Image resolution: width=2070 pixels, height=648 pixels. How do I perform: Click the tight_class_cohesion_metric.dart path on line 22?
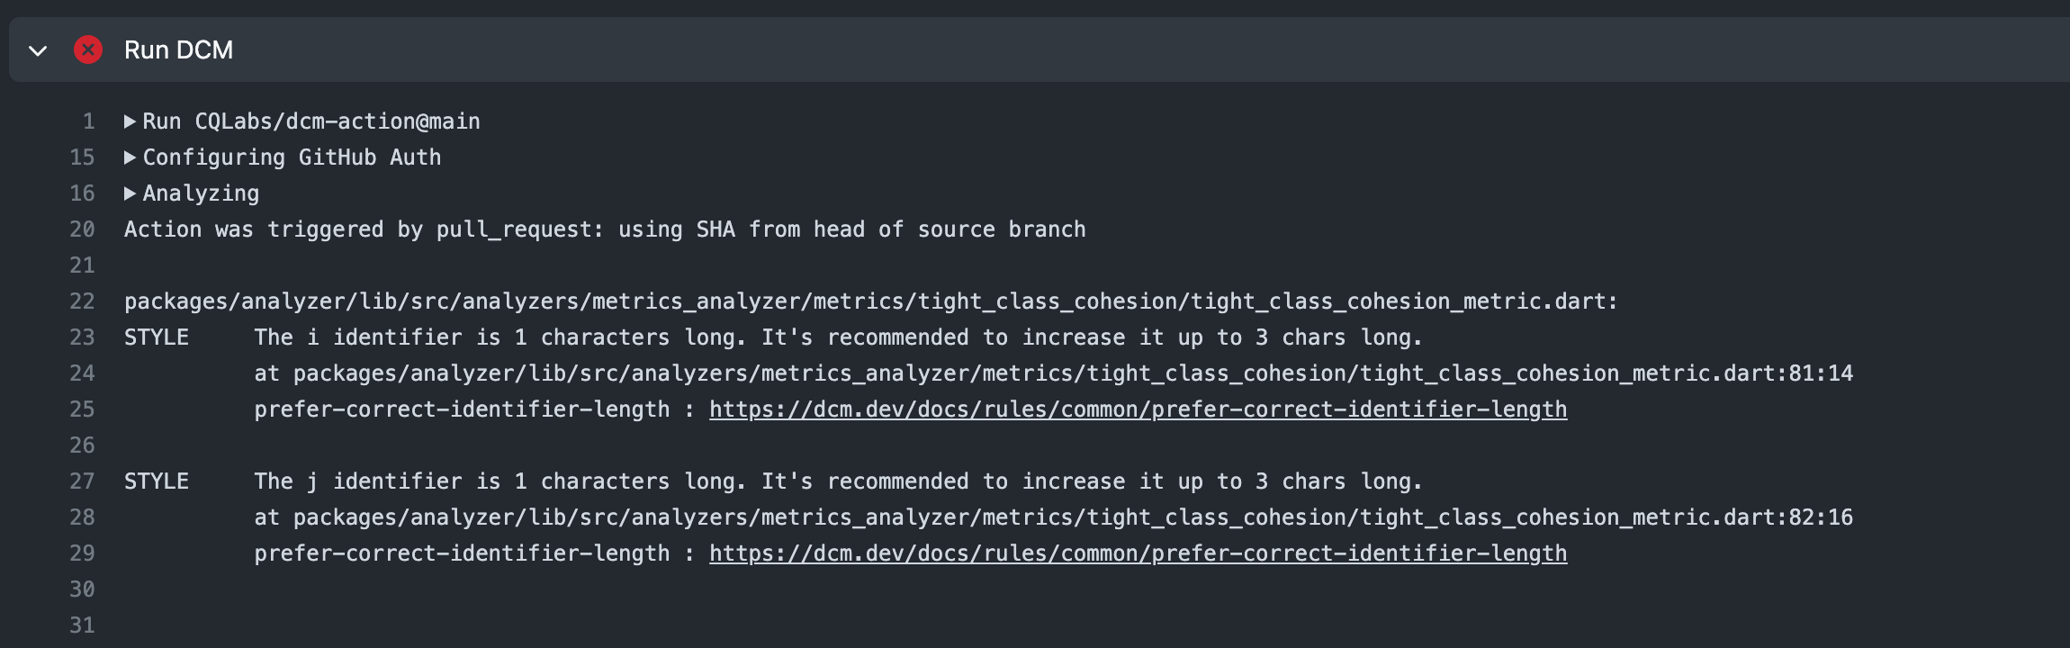[x=870, y=301]
